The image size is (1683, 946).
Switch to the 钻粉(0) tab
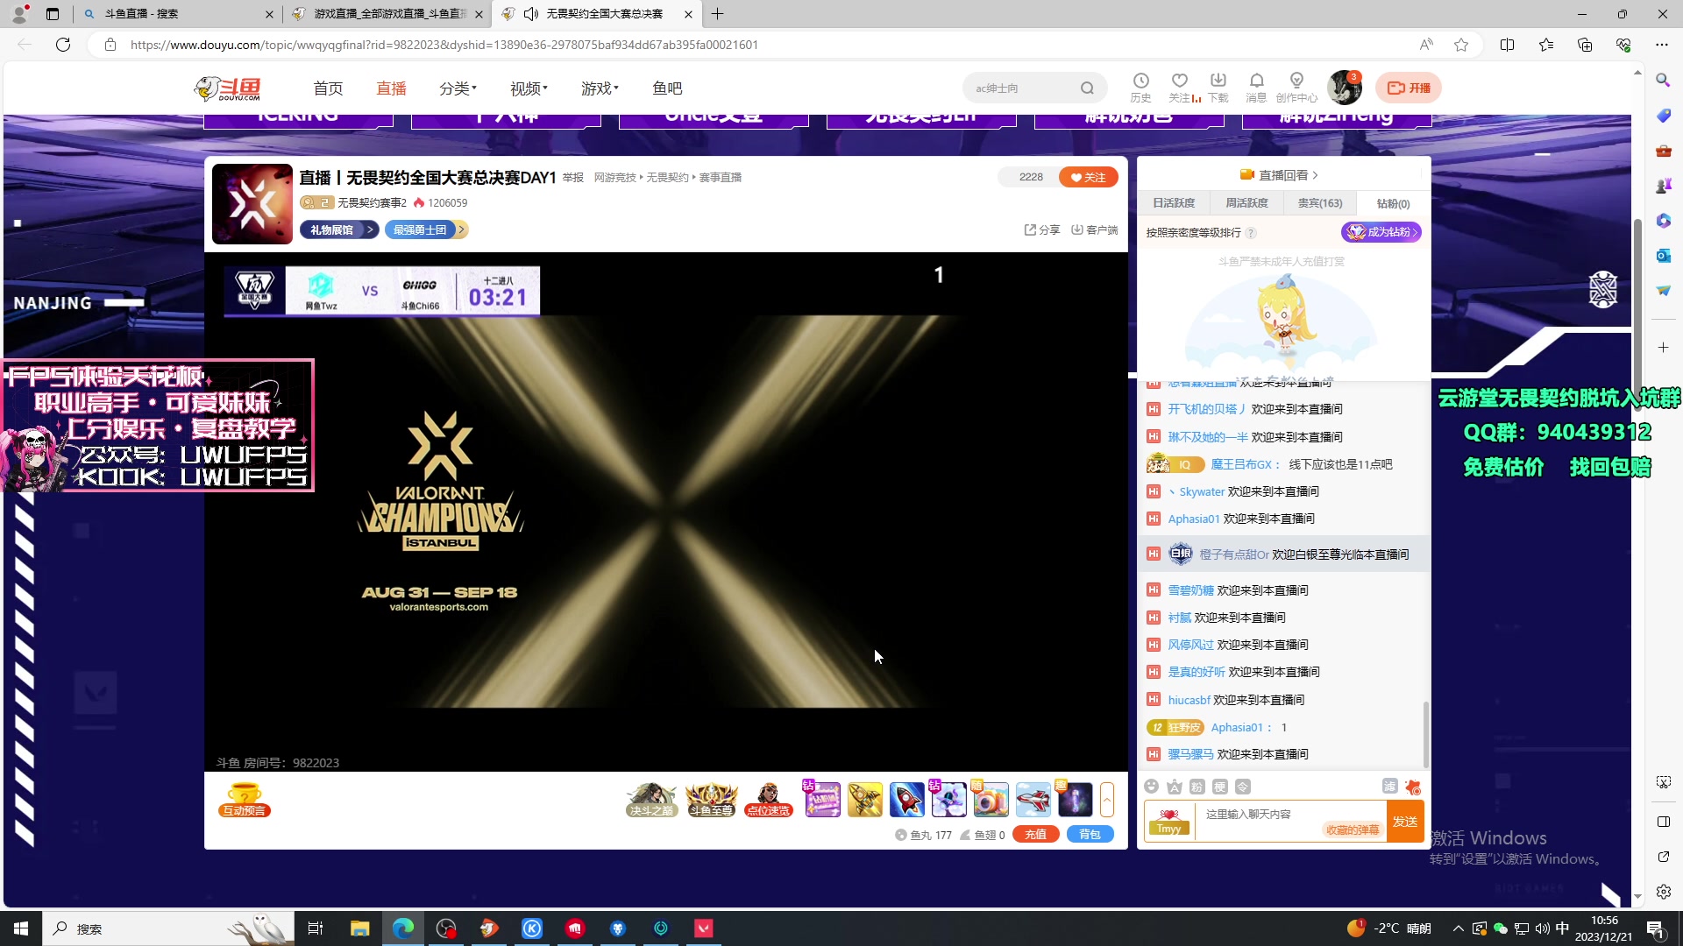tap(1393, 204)
